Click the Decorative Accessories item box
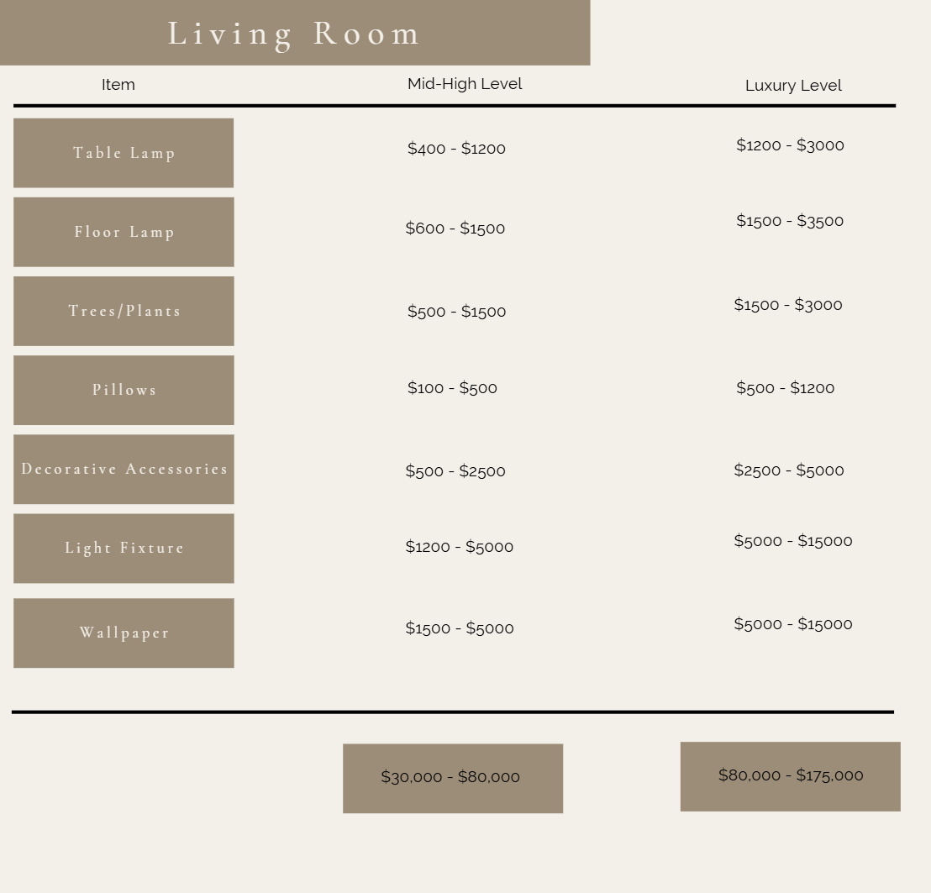 pos(124,469)
